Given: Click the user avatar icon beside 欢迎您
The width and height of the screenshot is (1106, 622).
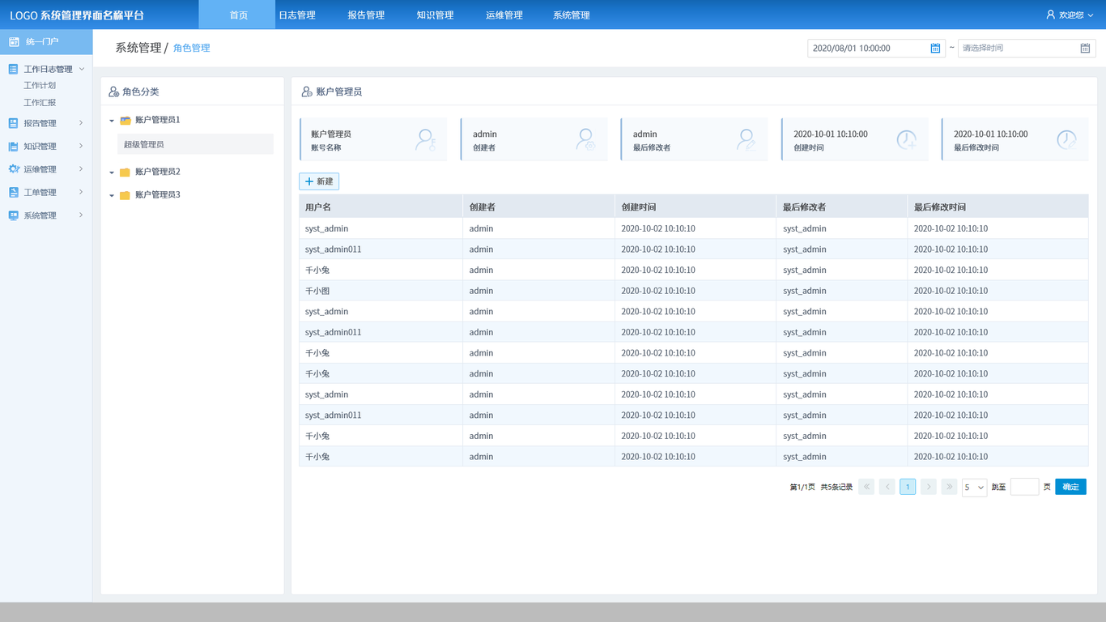Looking at the screenshot, I should tap(1051, 15).
